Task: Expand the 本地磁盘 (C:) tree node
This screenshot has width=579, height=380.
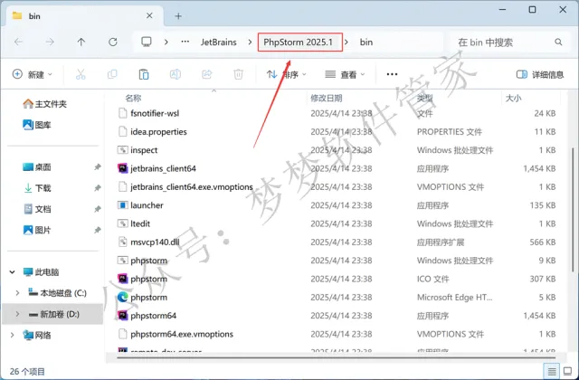Action: click(x=17, y=293)
